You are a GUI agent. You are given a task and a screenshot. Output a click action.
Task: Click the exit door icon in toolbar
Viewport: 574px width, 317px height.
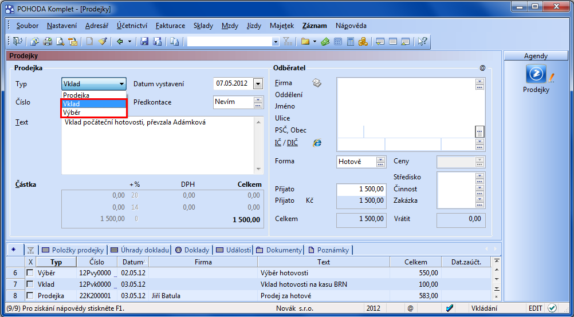click(18, 42)
